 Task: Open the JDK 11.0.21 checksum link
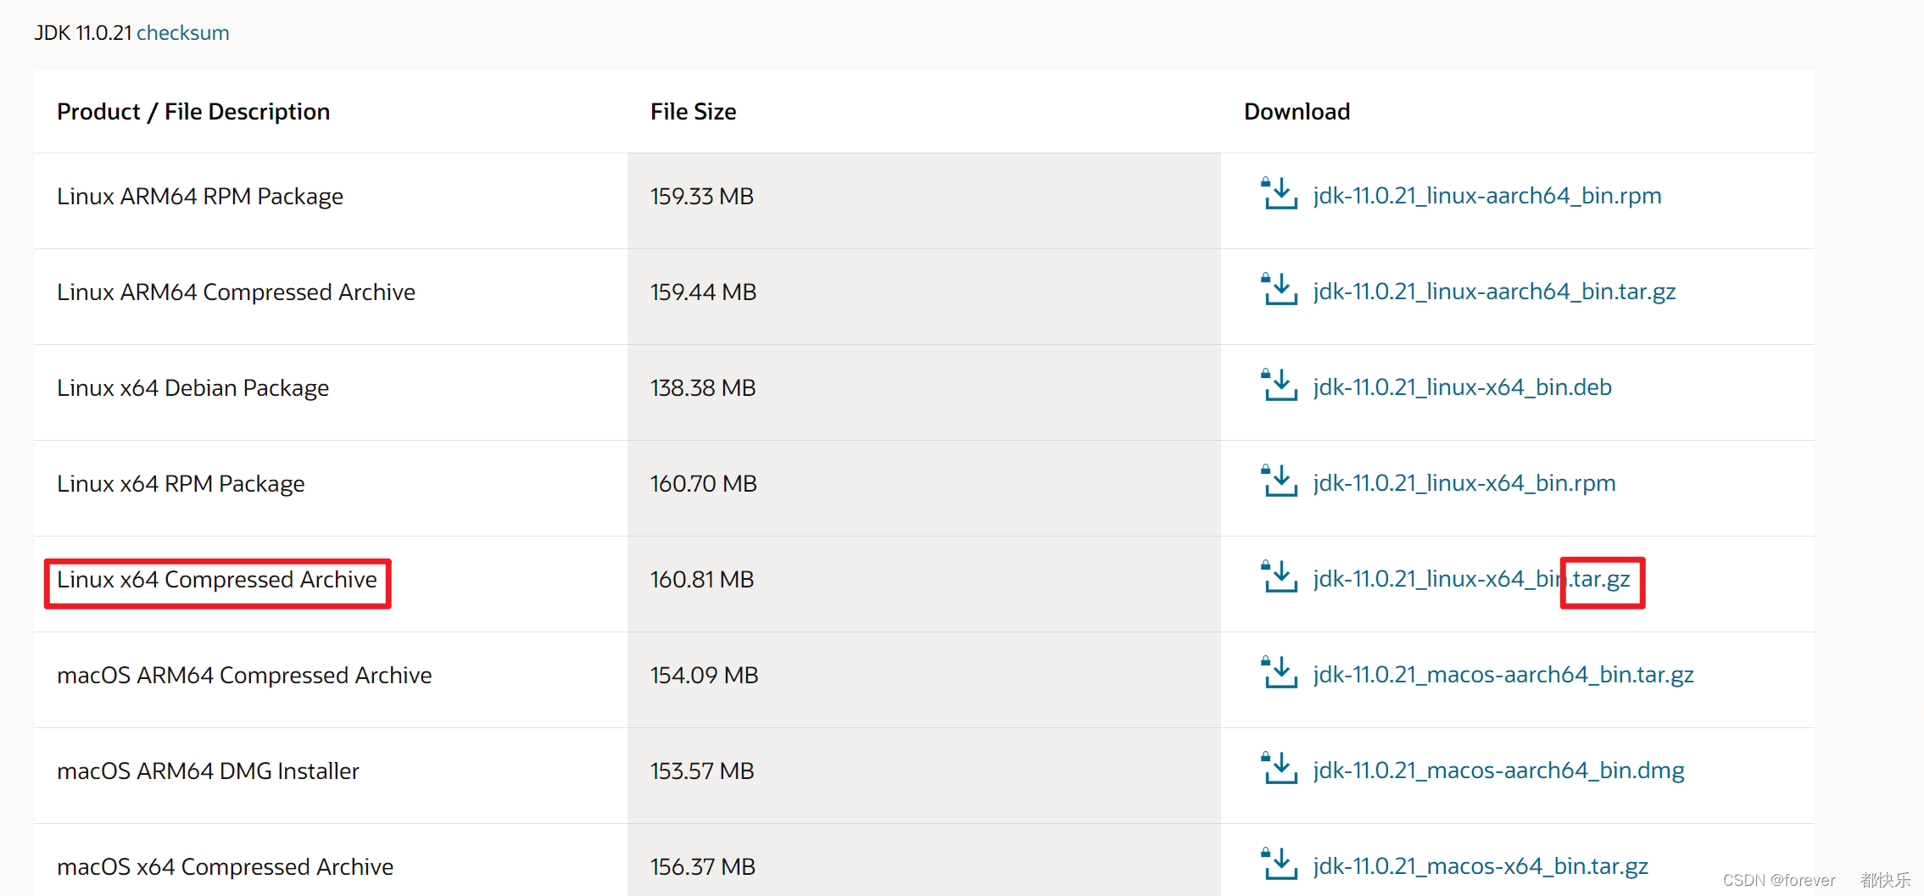point(182,33)
